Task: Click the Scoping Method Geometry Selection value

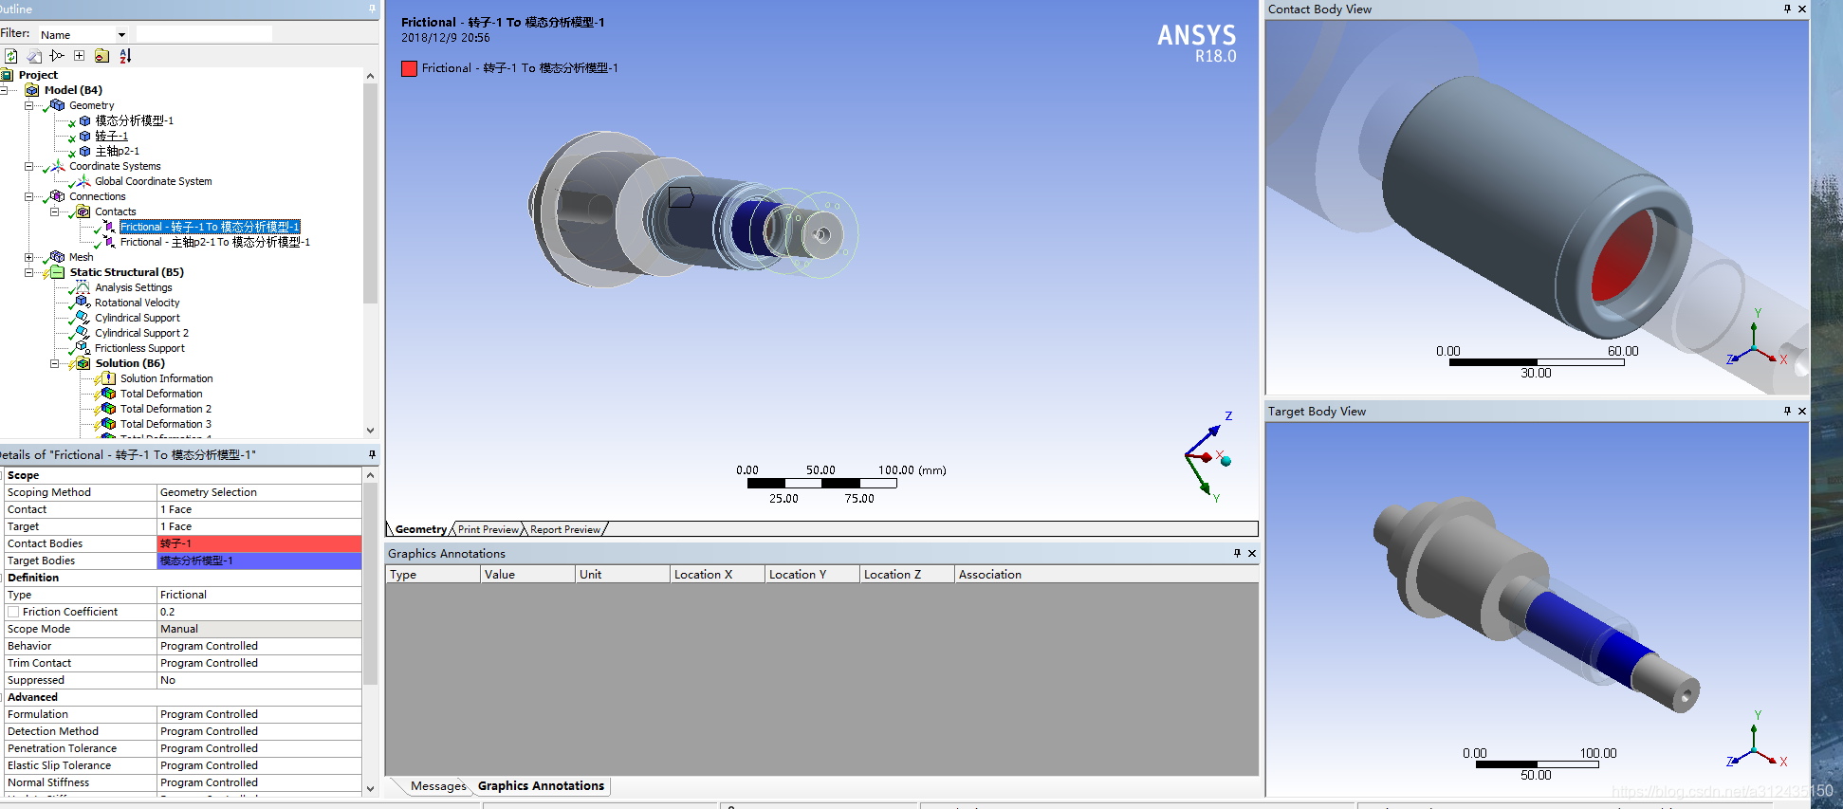Action: [x=259, y=492]
